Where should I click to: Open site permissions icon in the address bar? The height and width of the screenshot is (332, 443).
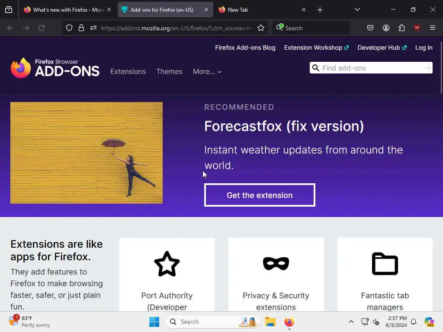(x=93, y=28)
